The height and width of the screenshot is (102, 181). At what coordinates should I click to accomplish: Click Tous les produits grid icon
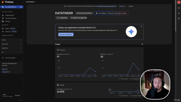pos(3,58)
